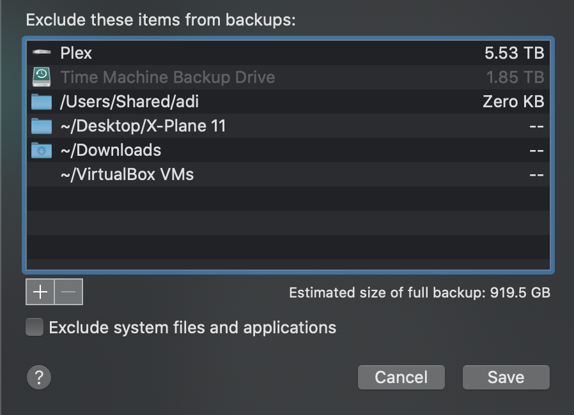Screen dimensions: 574x415
Task: Click empty row below VirtualBox VMs
Action: [288, 199]
